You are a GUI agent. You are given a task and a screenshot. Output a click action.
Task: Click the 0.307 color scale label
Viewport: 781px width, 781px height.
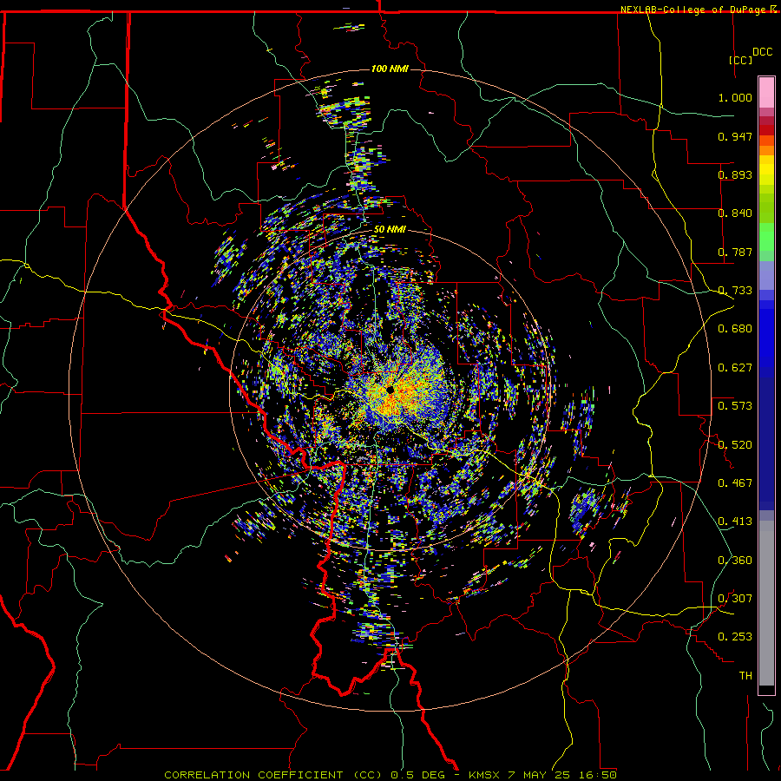pyautogui.click(x=735, y=599)
